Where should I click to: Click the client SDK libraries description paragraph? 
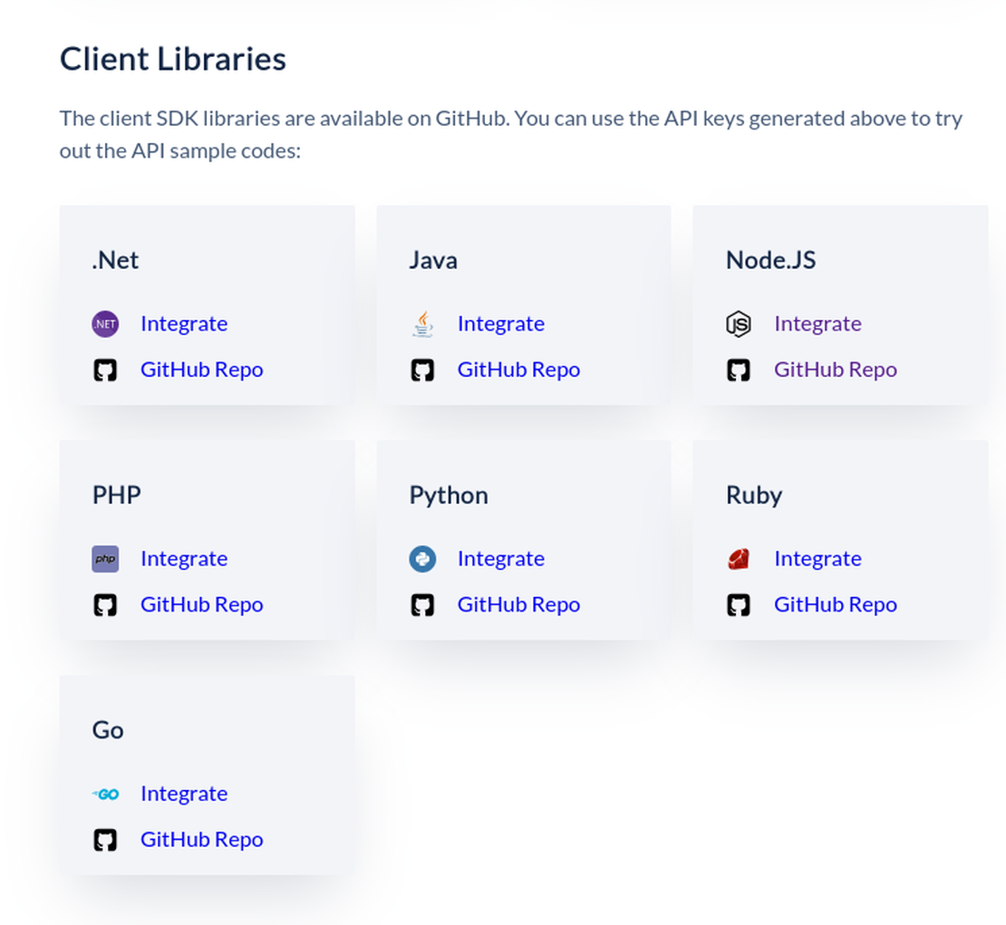[x=510, y=135]
